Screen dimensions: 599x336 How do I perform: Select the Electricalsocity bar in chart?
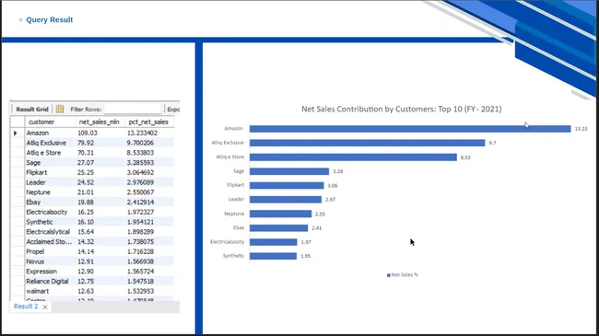pyautogui.click(x=273, y=242)
